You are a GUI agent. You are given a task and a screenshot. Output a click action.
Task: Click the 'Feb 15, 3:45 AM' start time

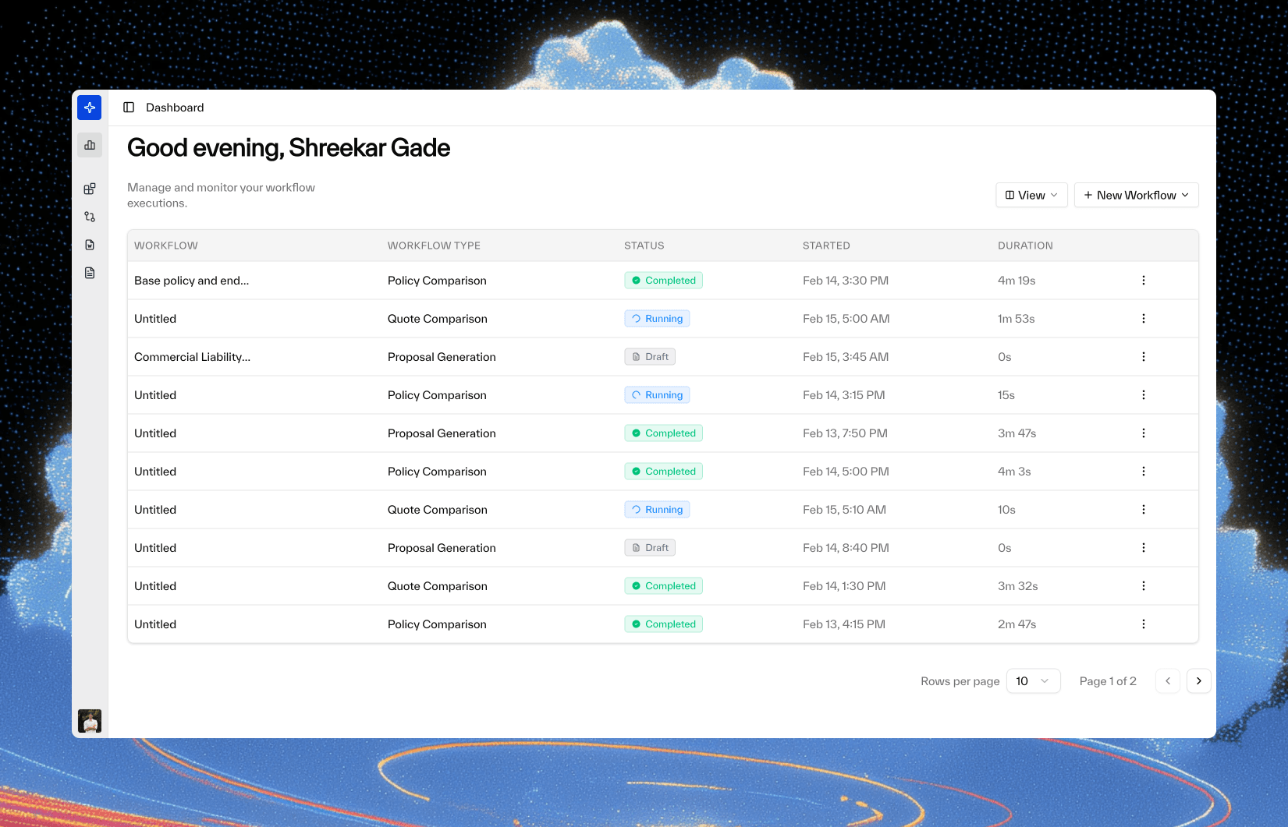click(846, 357)
